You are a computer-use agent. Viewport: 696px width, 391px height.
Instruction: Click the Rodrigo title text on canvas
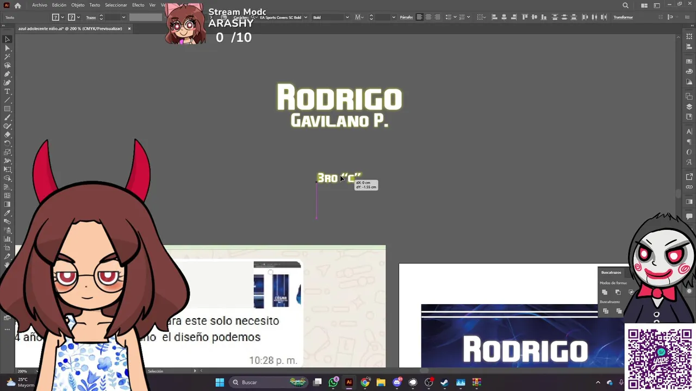pyautogui.click(x=339, y=98)
